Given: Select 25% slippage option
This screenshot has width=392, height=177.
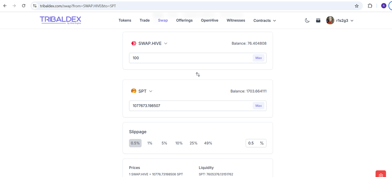Looking at the screenshot, I should click(194, 143).
